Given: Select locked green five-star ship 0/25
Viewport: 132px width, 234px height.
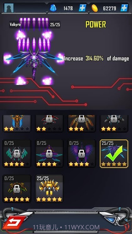Looking at the screenshot, I should [x=17, y=188].
